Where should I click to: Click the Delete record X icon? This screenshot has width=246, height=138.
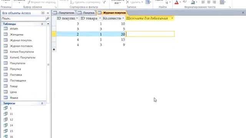128,2
